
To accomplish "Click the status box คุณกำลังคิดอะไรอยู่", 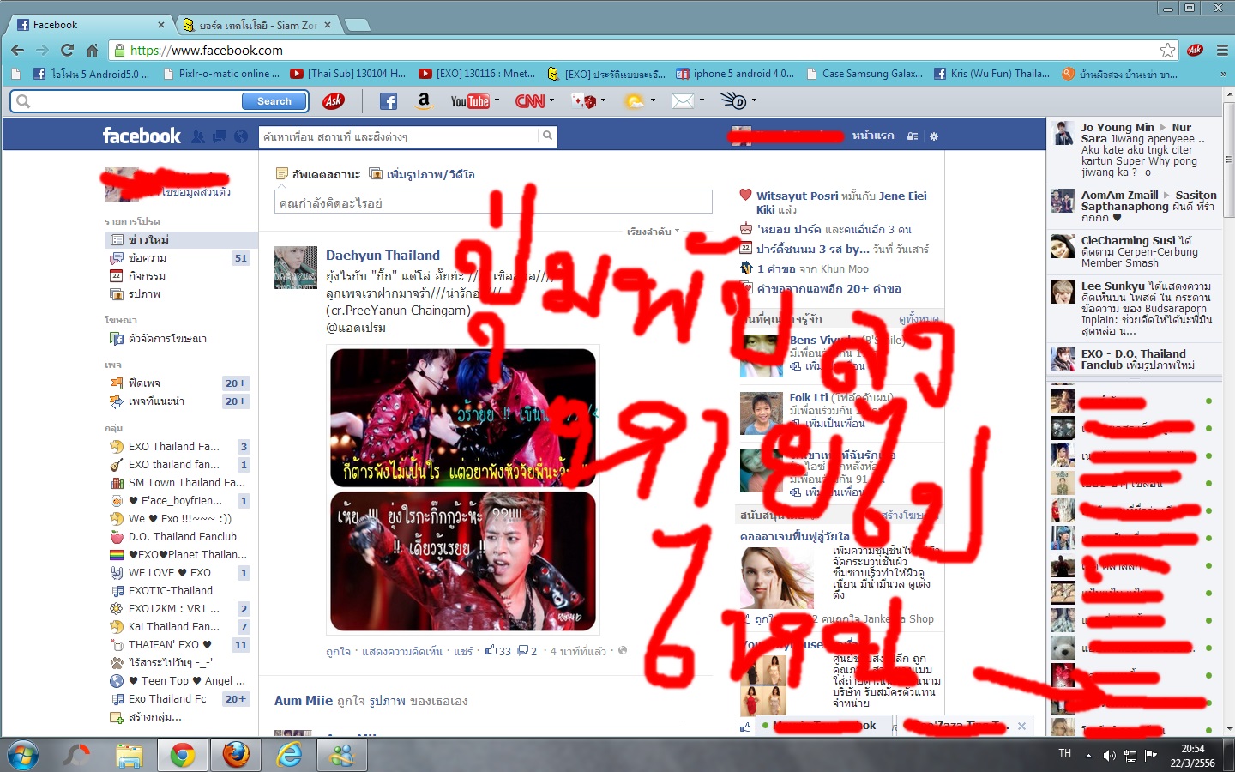I will (493, 203).
